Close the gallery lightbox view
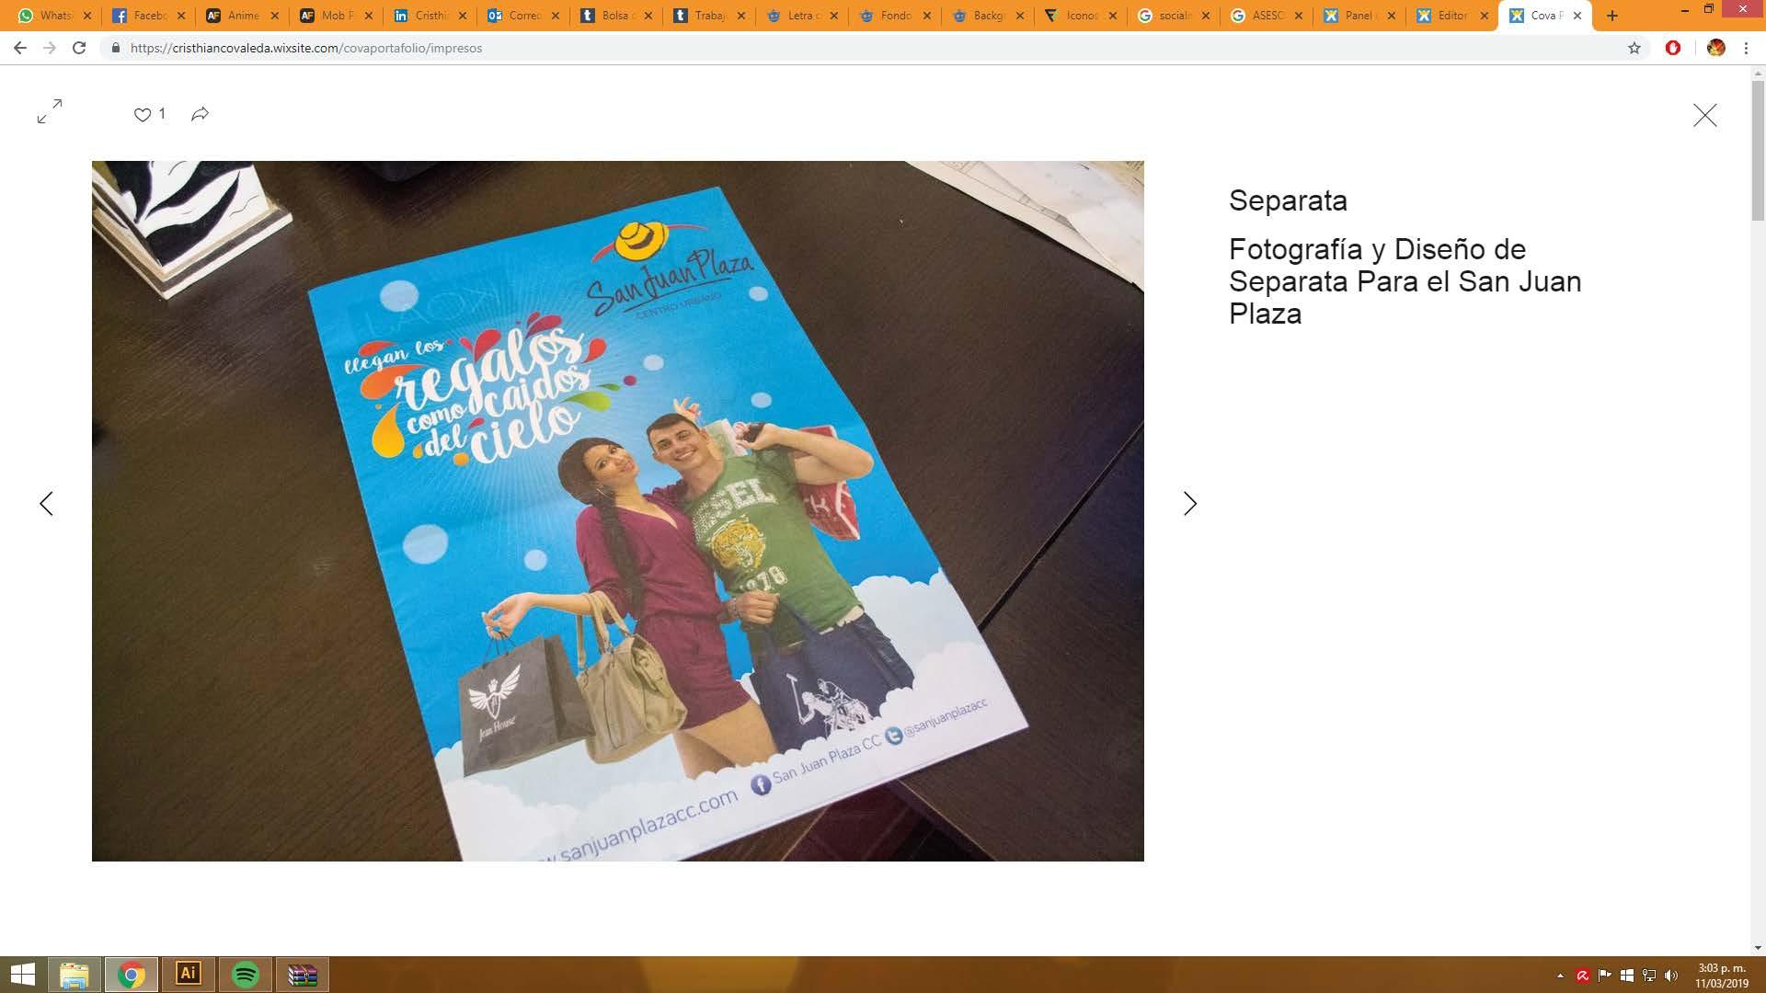The image size is (1766, 993). (x=1704, y=115)
